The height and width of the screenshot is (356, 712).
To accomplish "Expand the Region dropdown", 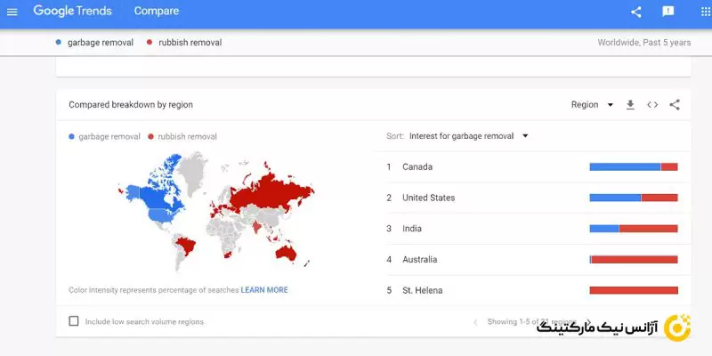I will click(x=592, y=105).
